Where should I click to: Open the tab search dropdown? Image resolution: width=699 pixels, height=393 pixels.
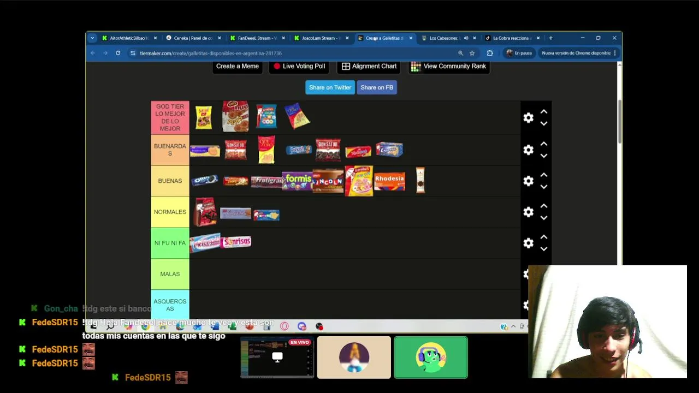click(92, 38)
